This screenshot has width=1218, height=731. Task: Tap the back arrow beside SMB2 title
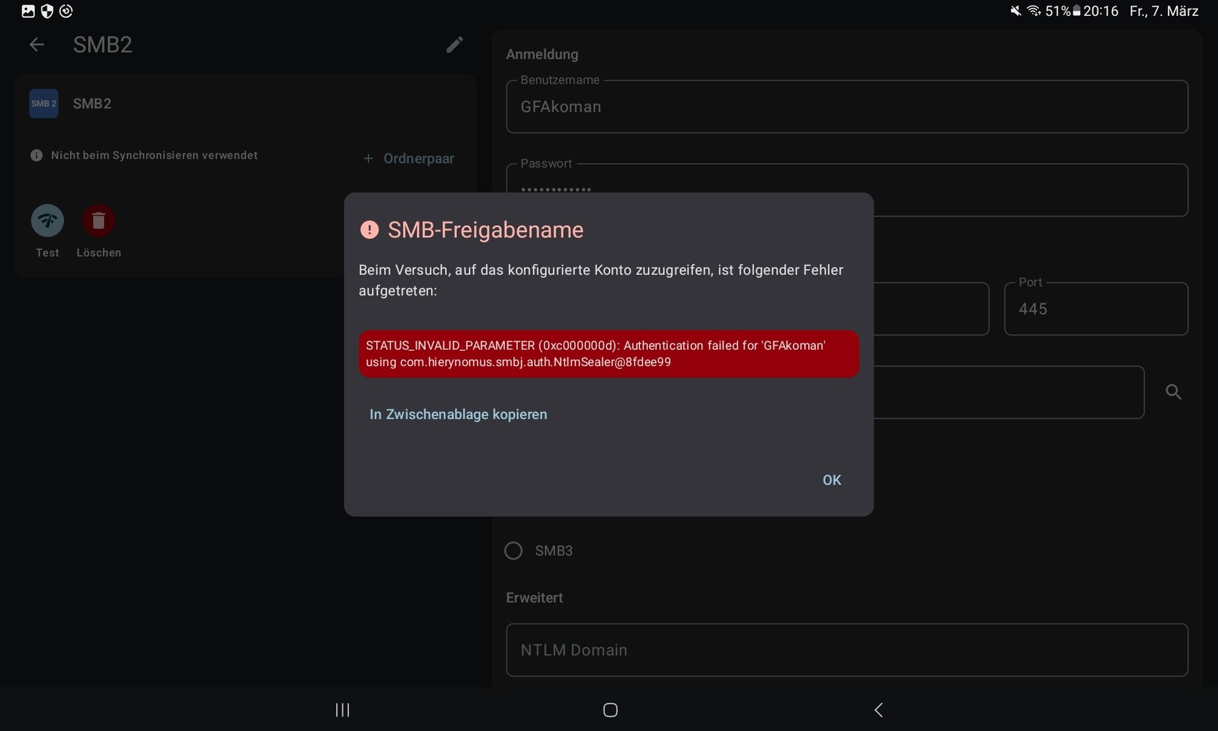point(37,44)
